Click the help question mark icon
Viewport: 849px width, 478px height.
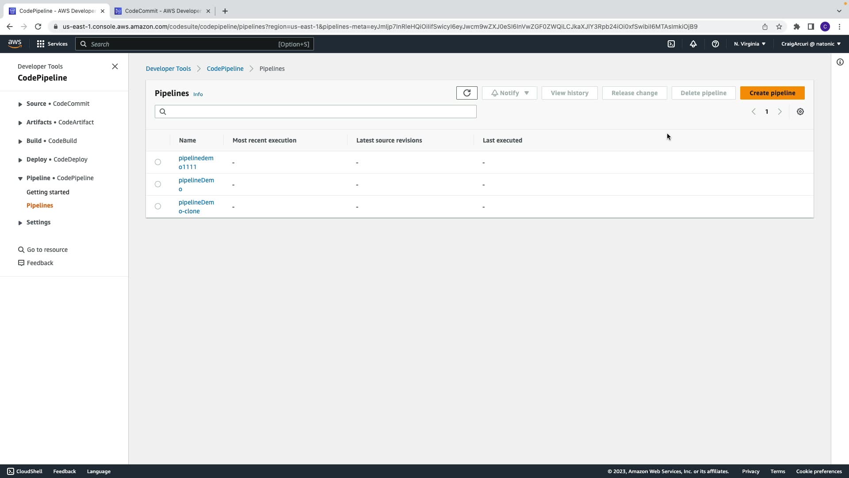pos(715,44)
